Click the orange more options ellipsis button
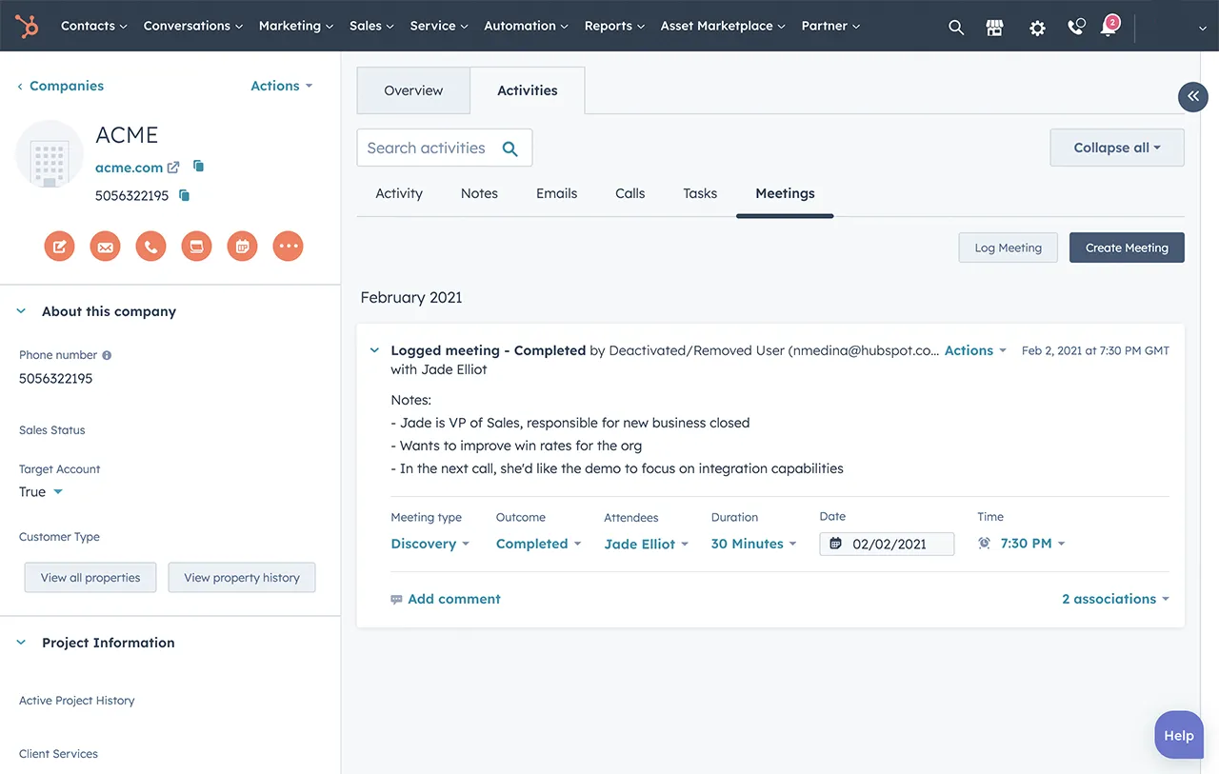 pos(288,247)
